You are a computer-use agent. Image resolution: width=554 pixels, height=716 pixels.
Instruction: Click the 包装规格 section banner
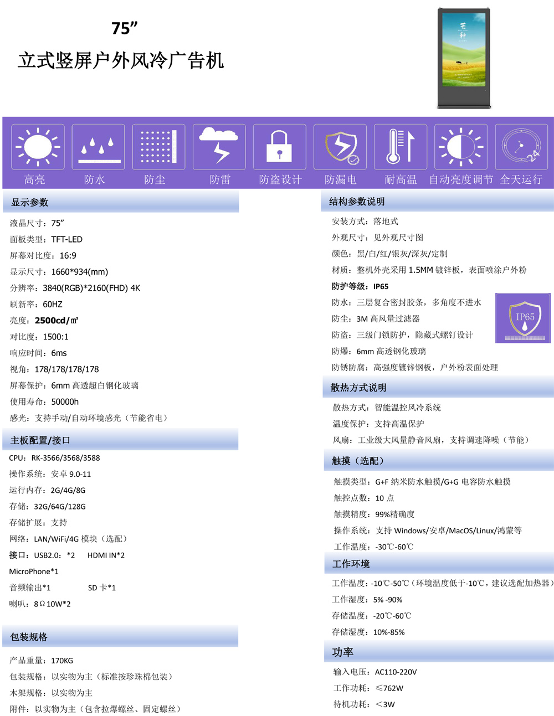[119, 636]
